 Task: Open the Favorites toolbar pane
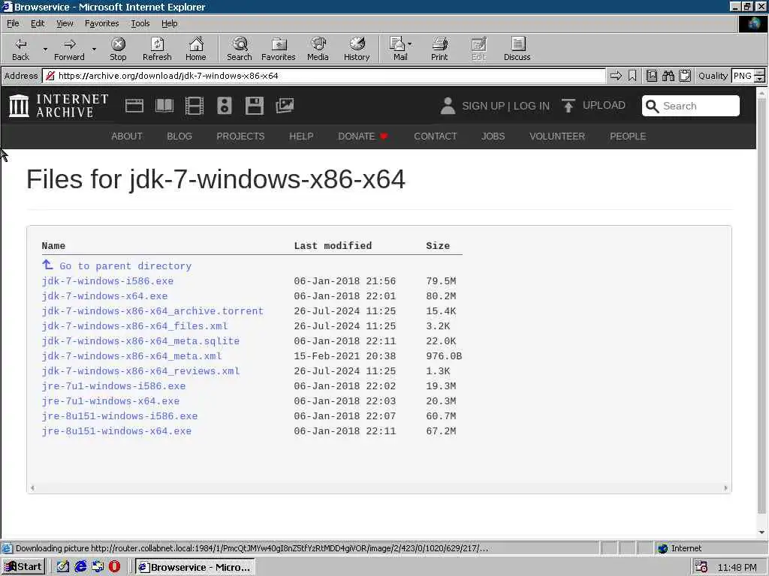tap(278, 49)
